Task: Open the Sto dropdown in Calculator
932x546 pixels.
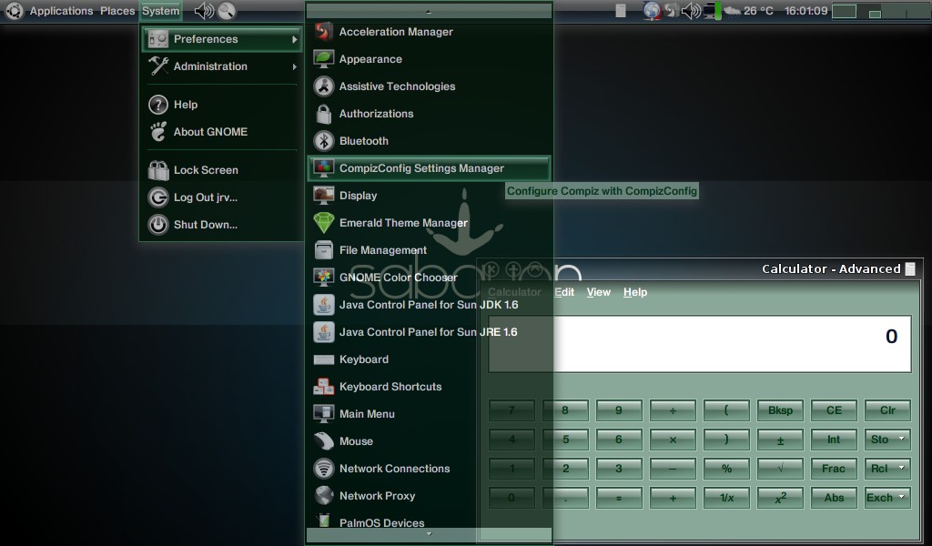Action: [x=887, y=440]
